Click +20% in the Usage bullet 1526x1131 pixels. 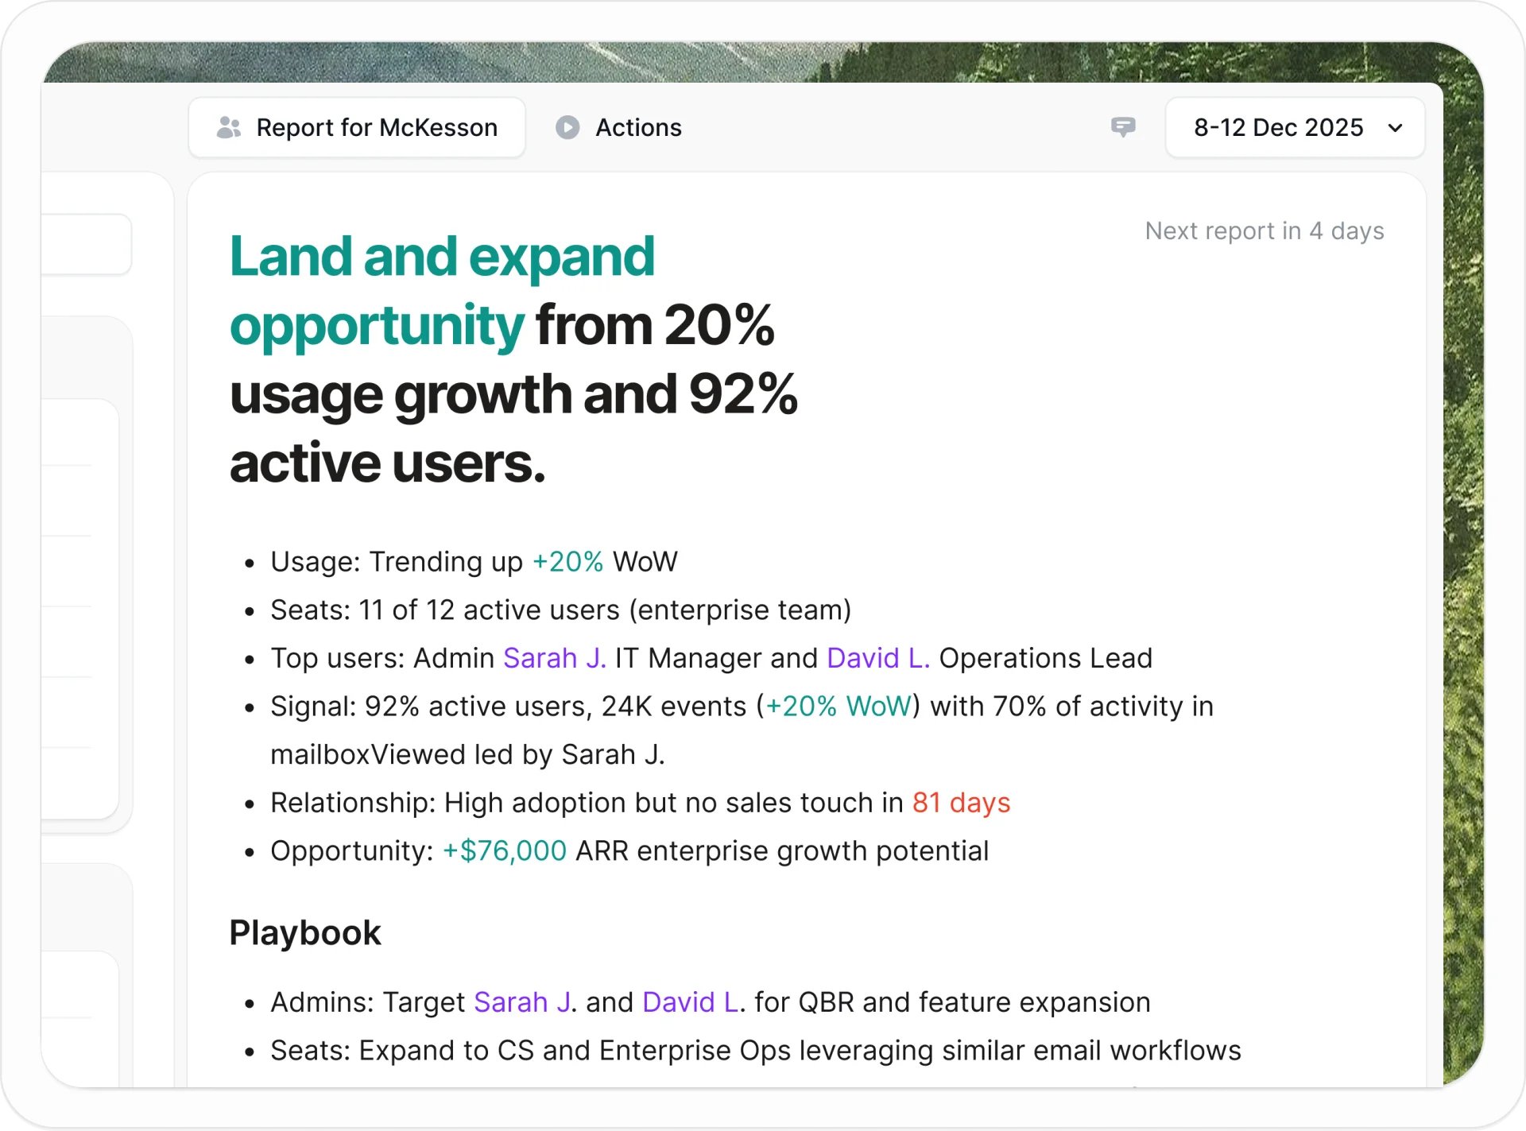coord(567,562)
